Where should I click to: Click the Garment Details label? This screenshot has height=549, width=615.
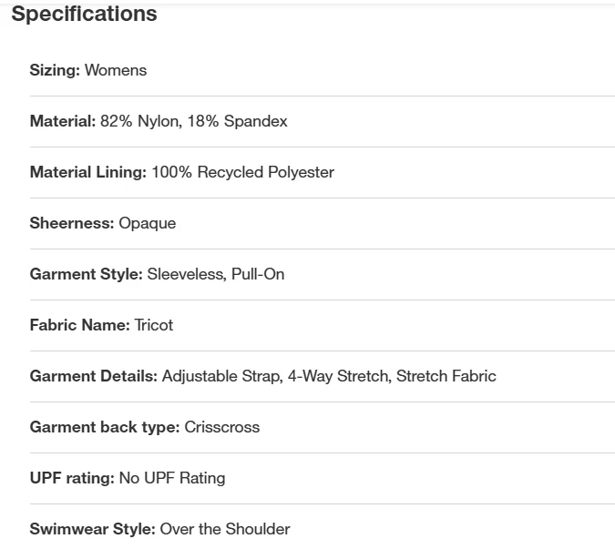pyautogui.click(x=93, y=376)
